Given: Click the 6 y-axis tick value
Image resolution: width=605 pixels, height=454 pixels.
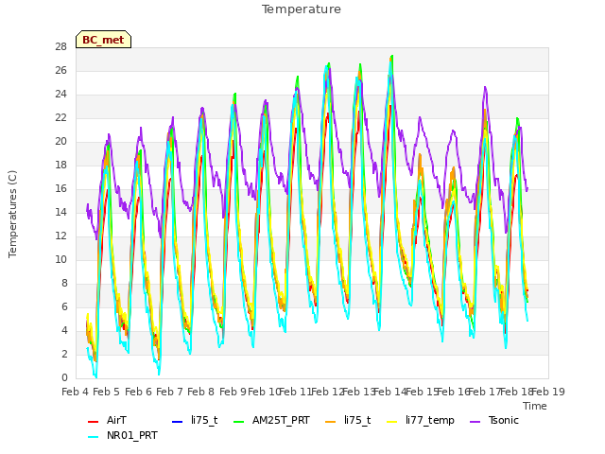Looking at the screenshot, I should [64, 306].
